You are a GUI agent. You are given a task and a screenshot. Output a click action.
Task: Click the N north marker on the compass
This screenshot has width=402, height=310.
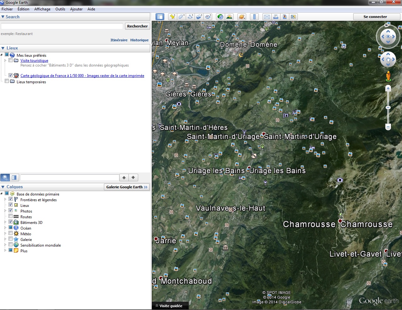pos(386,26)
